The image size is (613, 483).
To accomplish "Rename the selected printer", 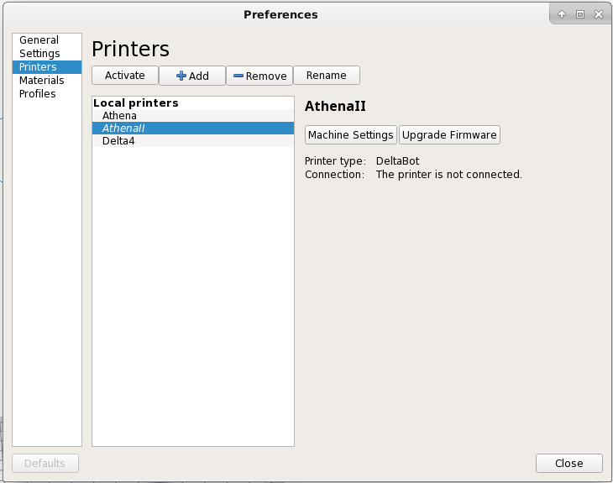I will click(326, 76).
